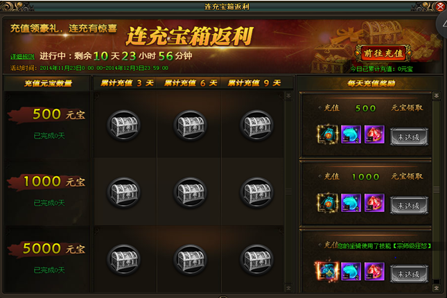Open the 详细规则 detailed rules link
The height and width of the screenshot is (298, 447).
pyautogui.click(x=22, y=57)
